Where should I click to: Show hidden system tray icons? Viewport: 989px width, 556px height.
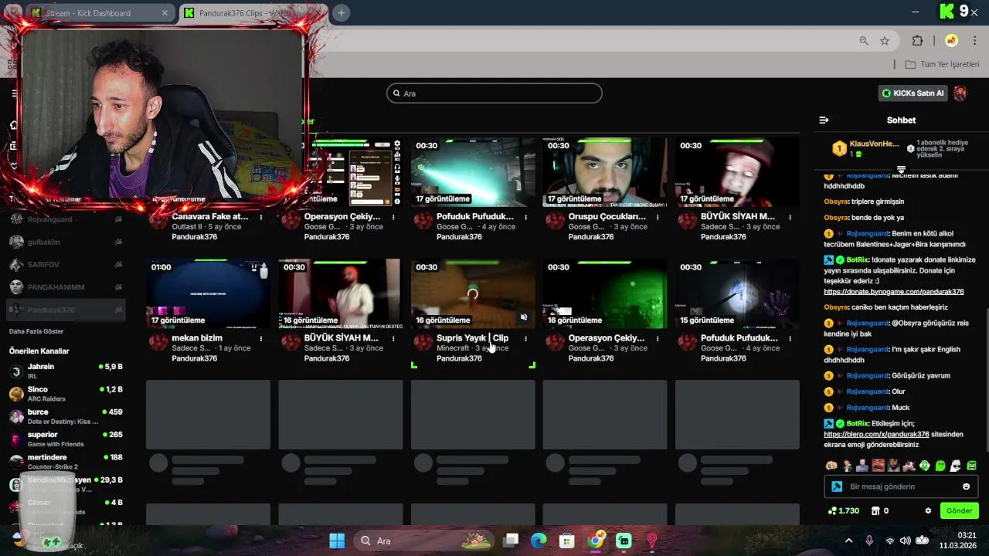point(848,541)
